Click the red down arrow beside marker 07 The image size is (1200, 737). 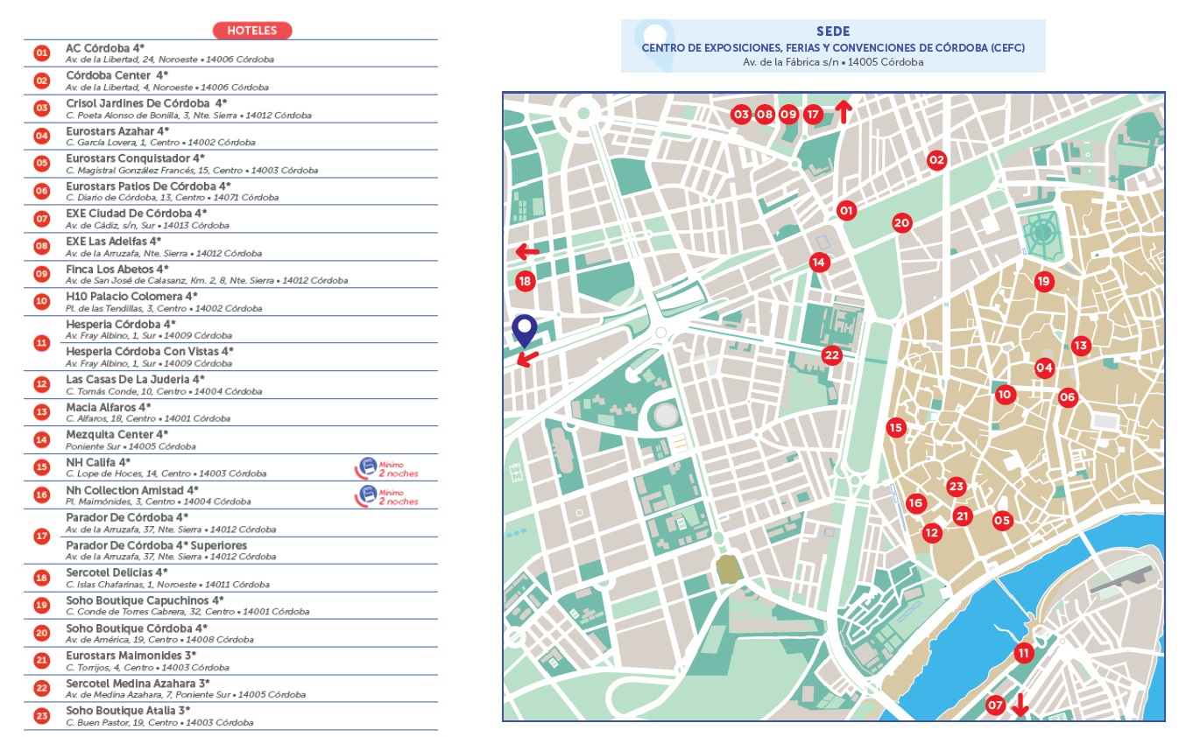pyautogui.click(x=1019, y=705)
